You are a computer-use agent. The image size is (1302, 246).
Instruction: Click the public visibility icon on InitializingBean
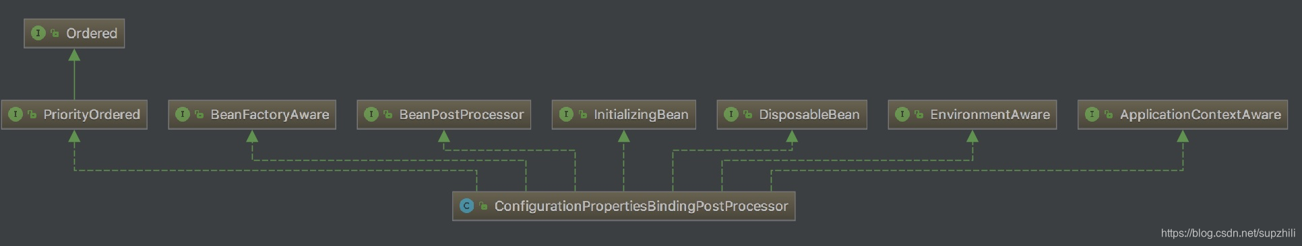click(582, 115)
